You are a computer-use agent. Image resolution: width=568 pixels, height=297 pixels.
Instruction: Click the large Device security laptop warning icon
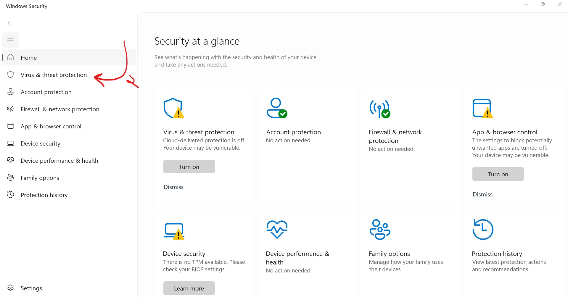[174, 231]
